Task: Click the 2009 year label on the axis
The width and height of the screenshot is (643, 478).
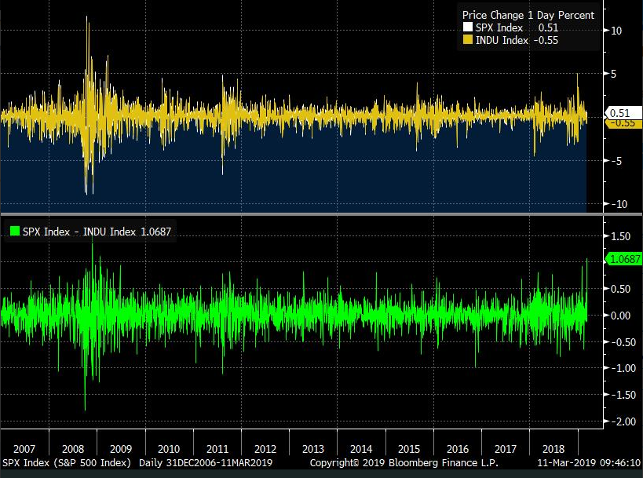Action: [x=121, y=449]
